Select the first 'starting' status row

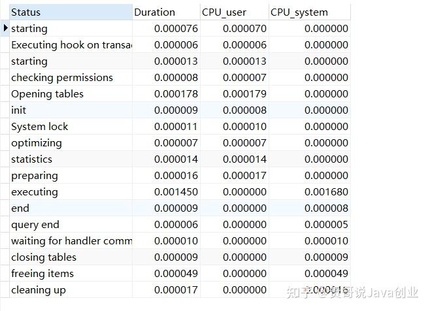tap(29, 29)
